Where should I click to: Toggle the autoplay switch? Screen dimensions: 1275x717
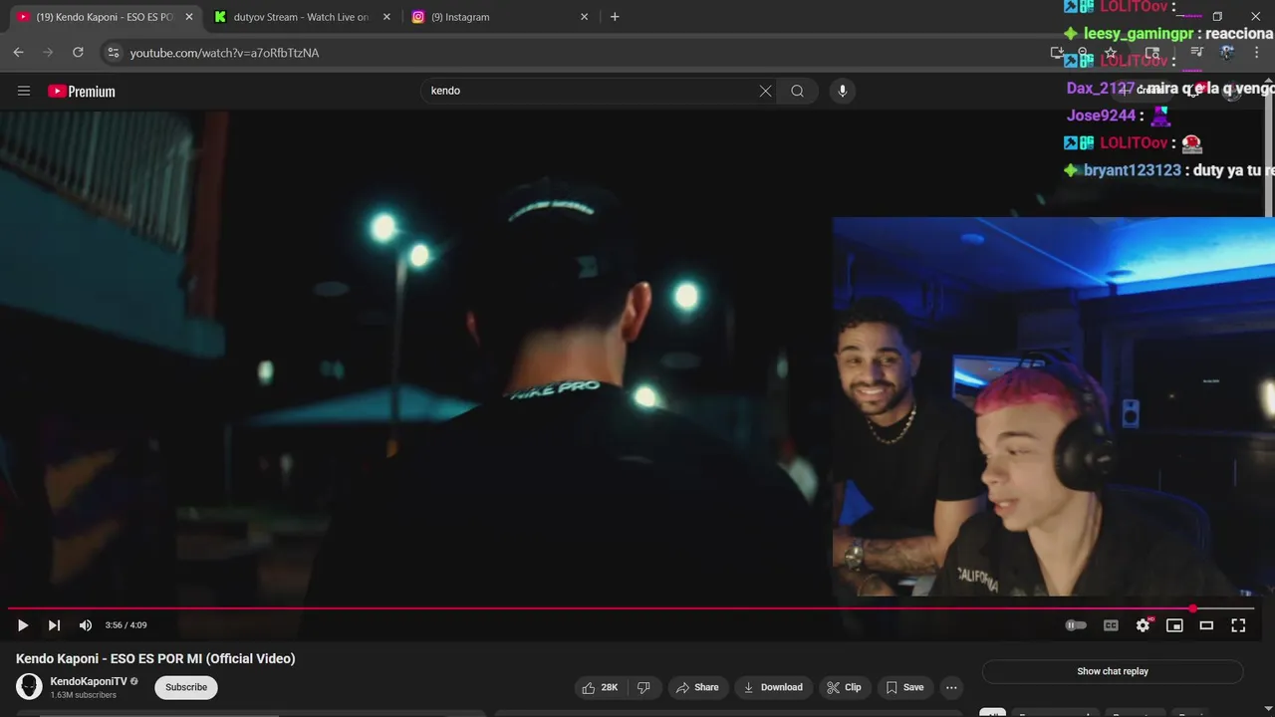1076,625
